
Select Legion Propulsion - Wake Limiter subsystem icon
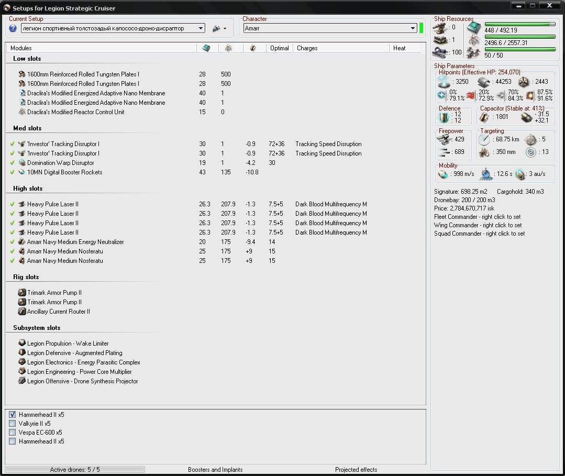22,342
